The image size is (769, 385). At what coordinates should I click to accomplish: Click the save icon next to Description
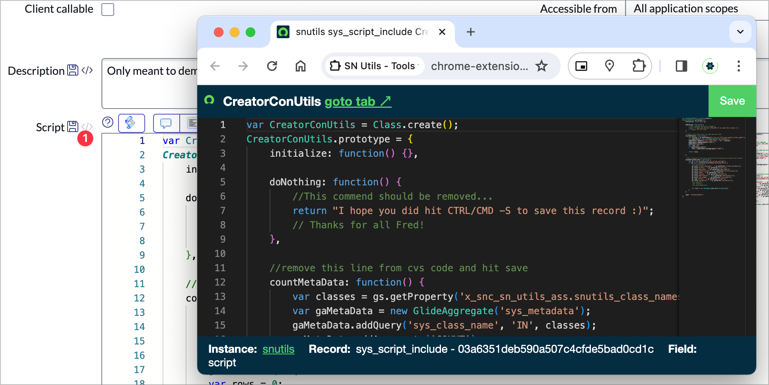[73, 70]
